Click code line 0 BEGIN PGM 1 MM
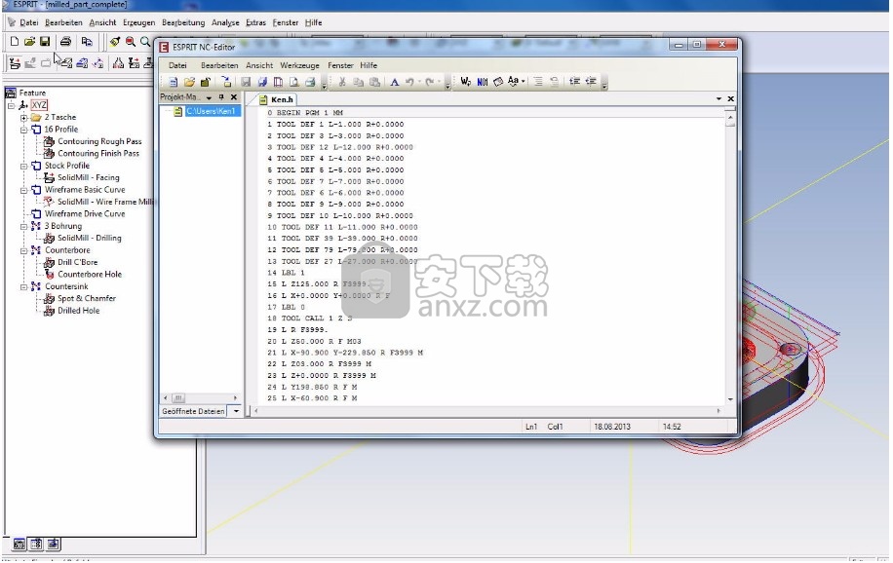Viewport: 893px width, 563px height. (305, 113)
